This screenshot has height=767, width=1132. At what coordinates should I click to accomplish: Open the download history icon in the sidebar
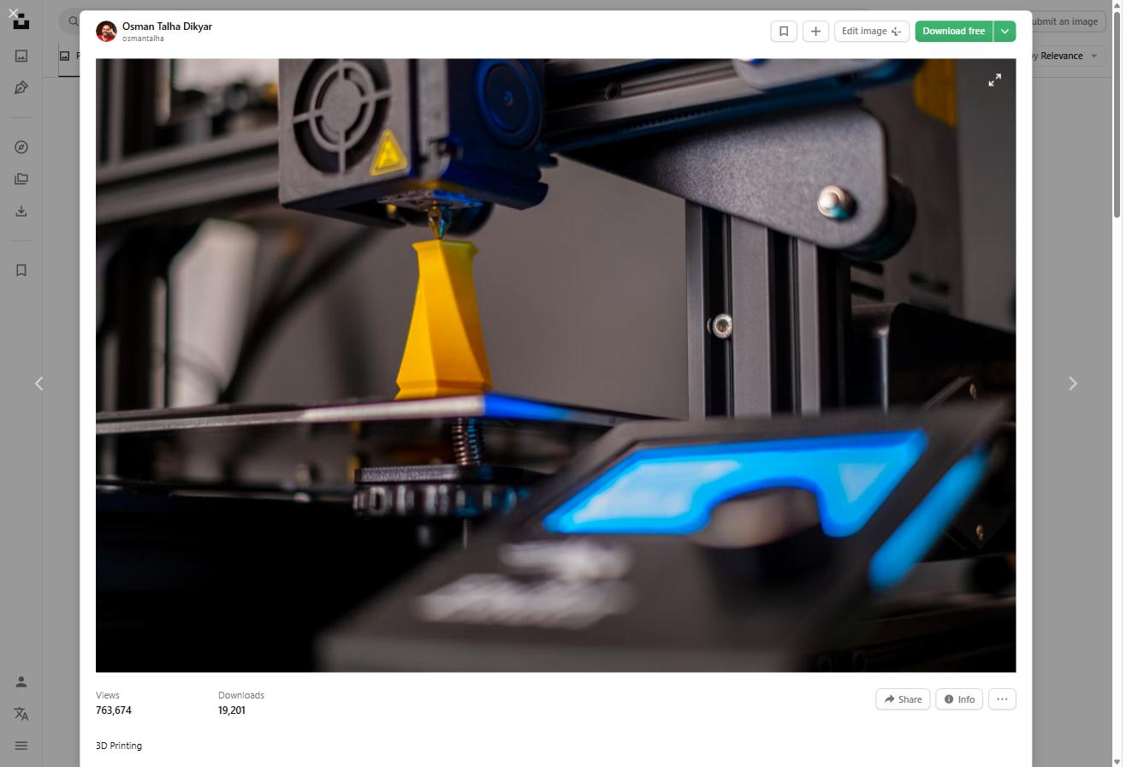pyautogui.click(x=21, y=211)
